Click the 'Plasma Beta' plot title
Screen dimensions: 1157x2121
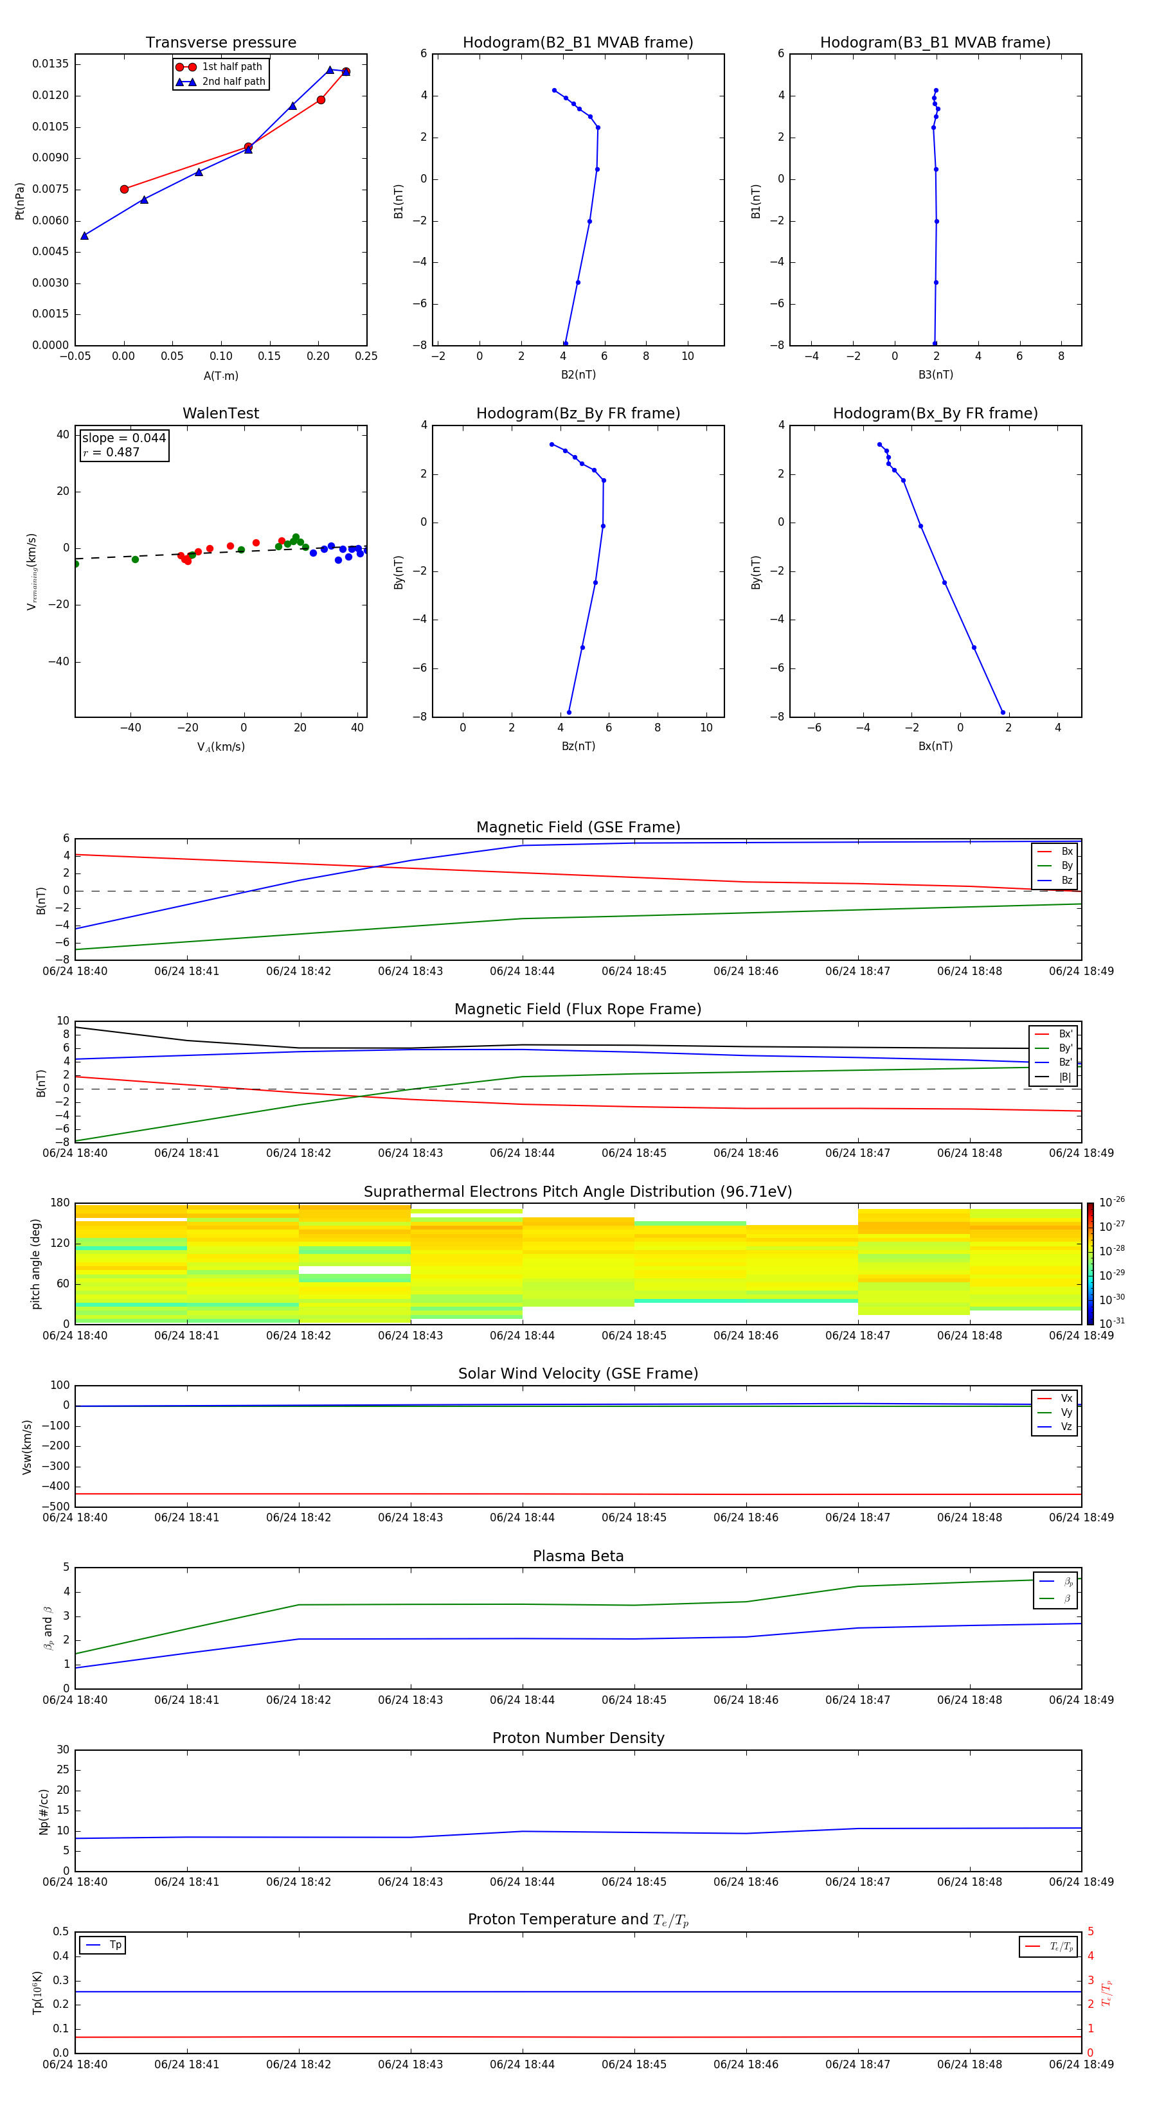tap(578, 1556)
